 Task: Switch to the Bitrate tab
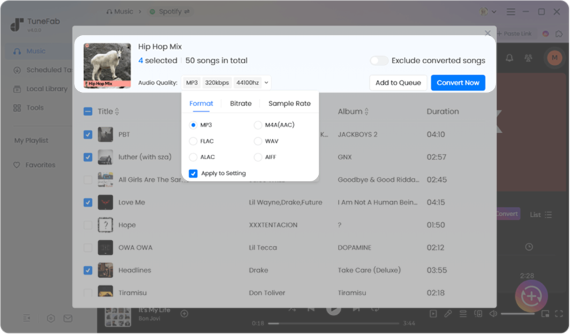[241, 103]
